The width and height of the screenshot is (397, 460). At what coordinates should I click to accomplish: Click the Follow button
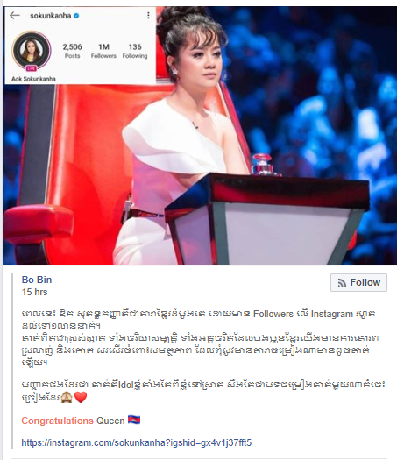[x=358, y=282]
